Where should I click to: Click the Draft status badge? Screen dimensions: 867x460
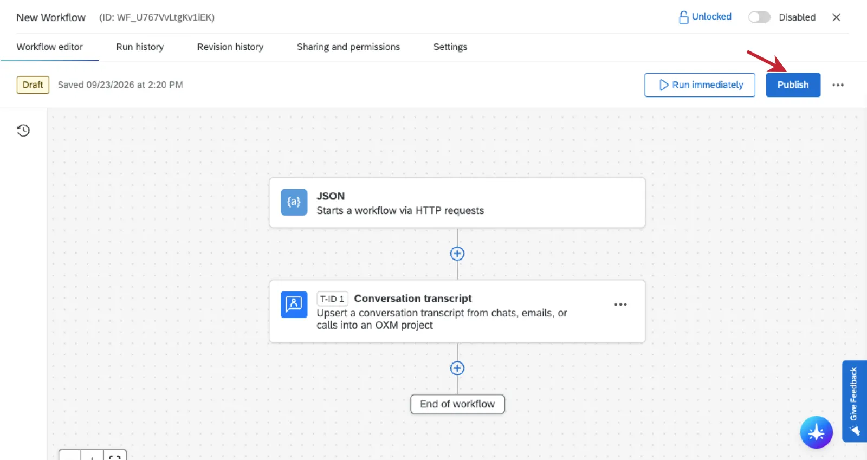pos(33,85)
